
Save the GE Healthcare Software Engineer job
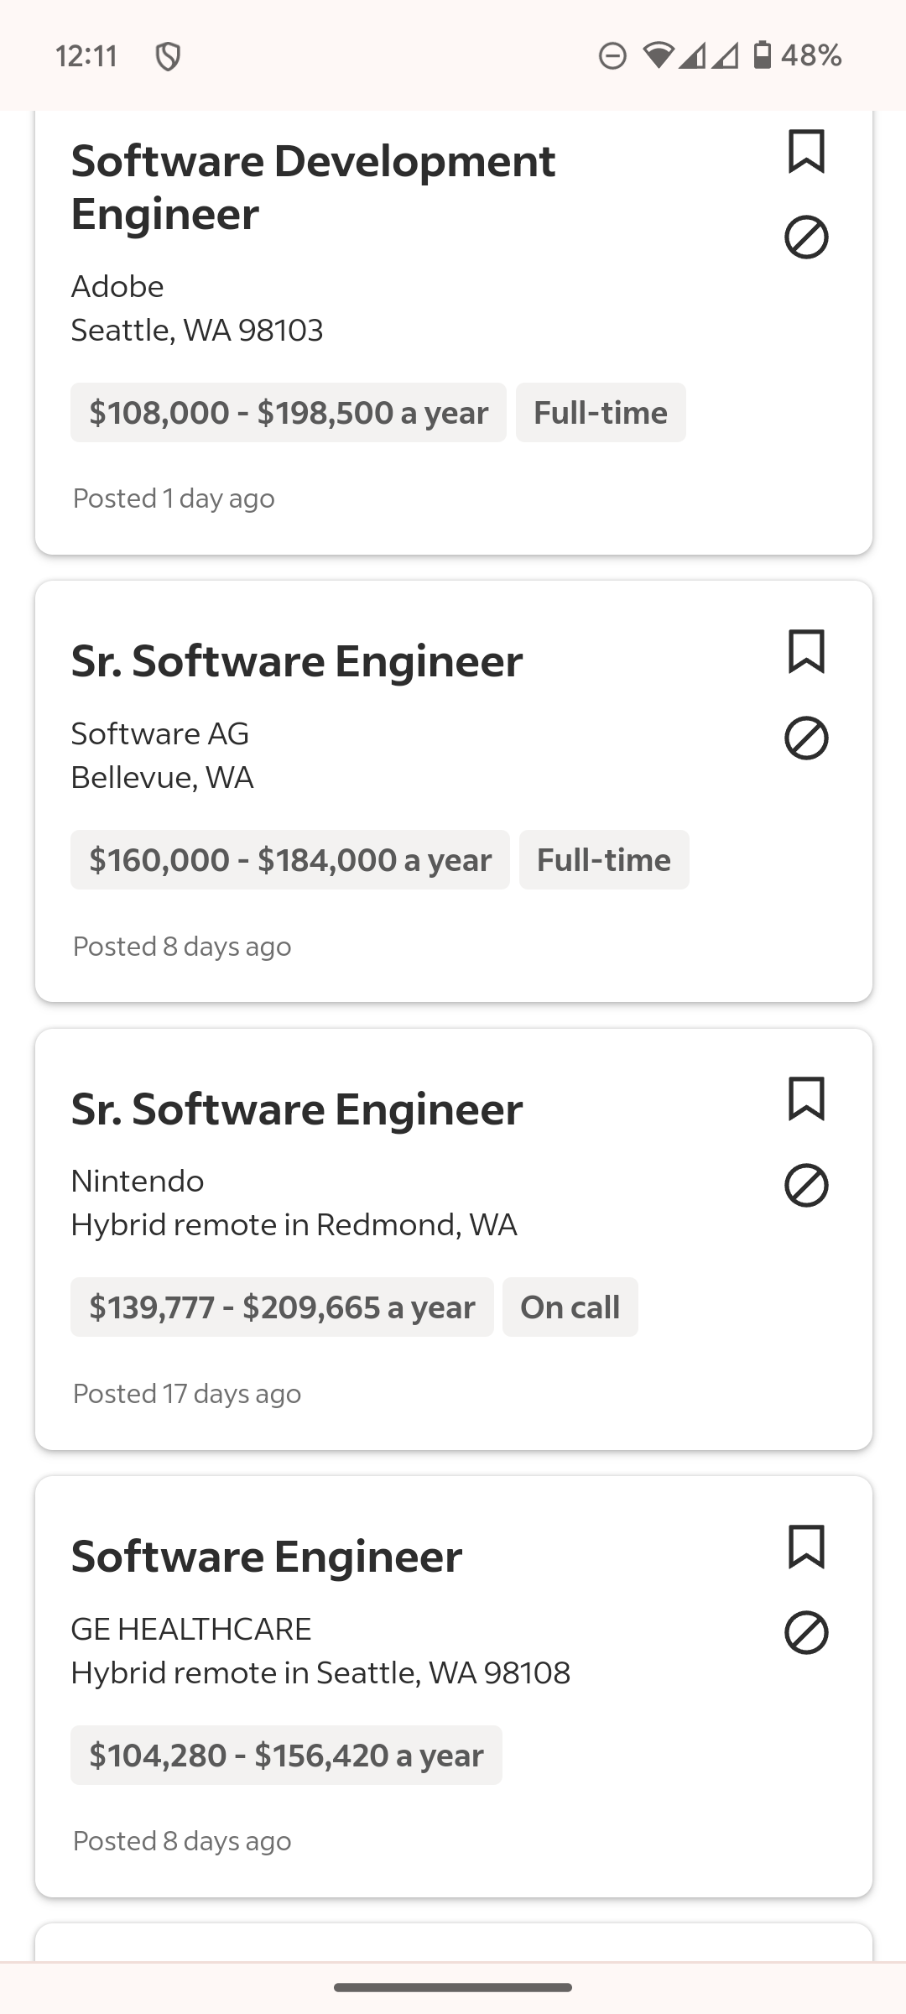[x=806, y=1547]
